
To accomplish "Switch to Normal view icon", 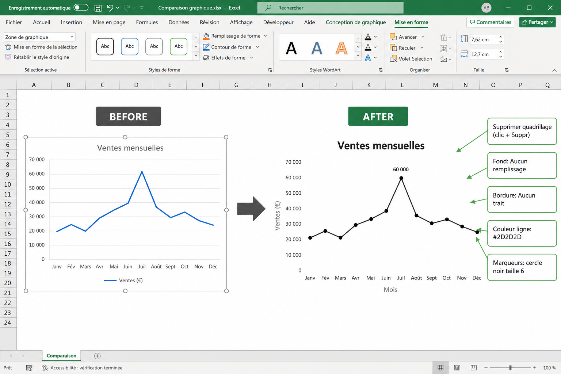I will coord(440,368).
